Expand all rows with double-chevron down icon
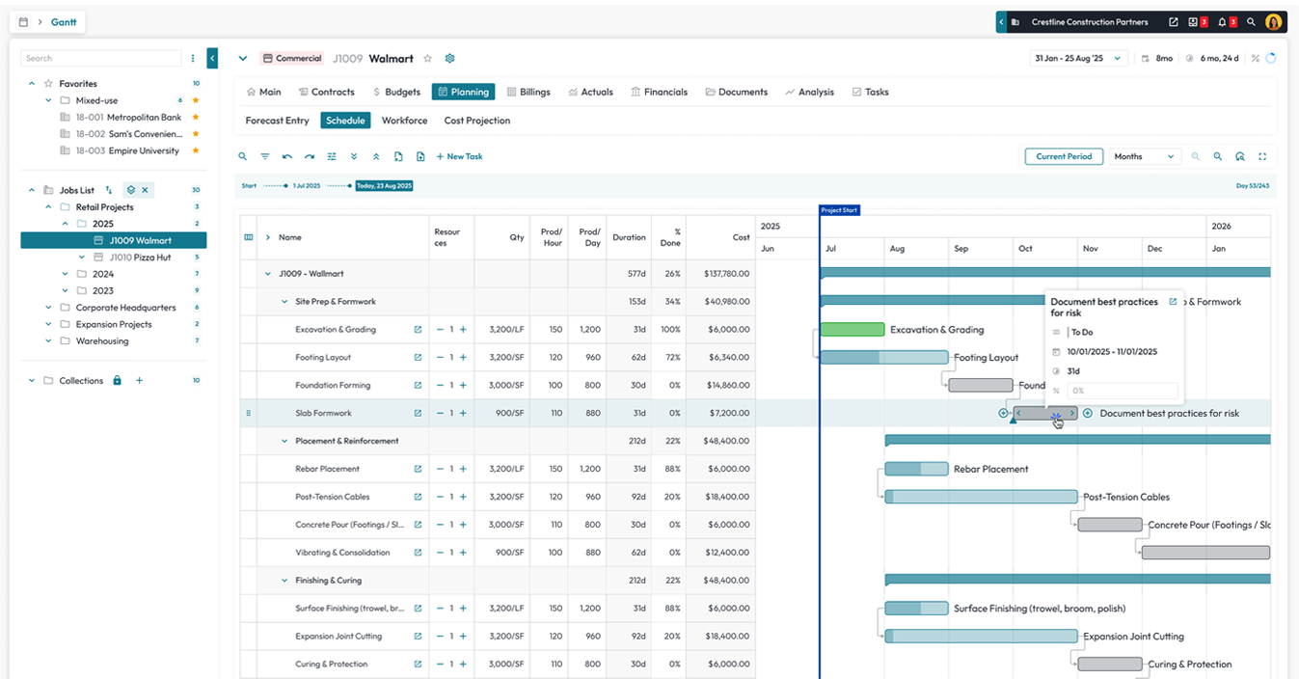The width and height of the screenshot is (1299, 679). pos(354,156)
